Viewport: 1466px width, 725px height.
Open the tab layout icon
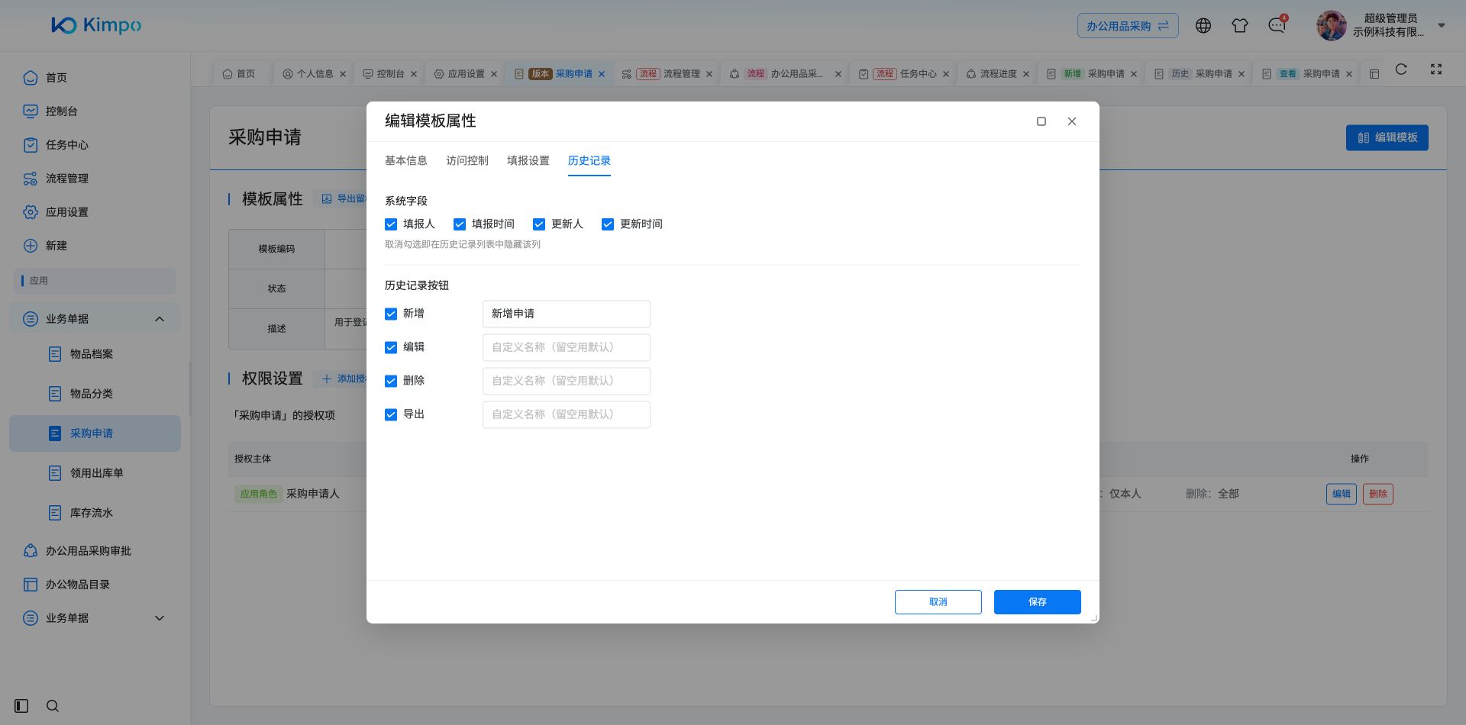pyautogui.click(x=1374, y=74)
